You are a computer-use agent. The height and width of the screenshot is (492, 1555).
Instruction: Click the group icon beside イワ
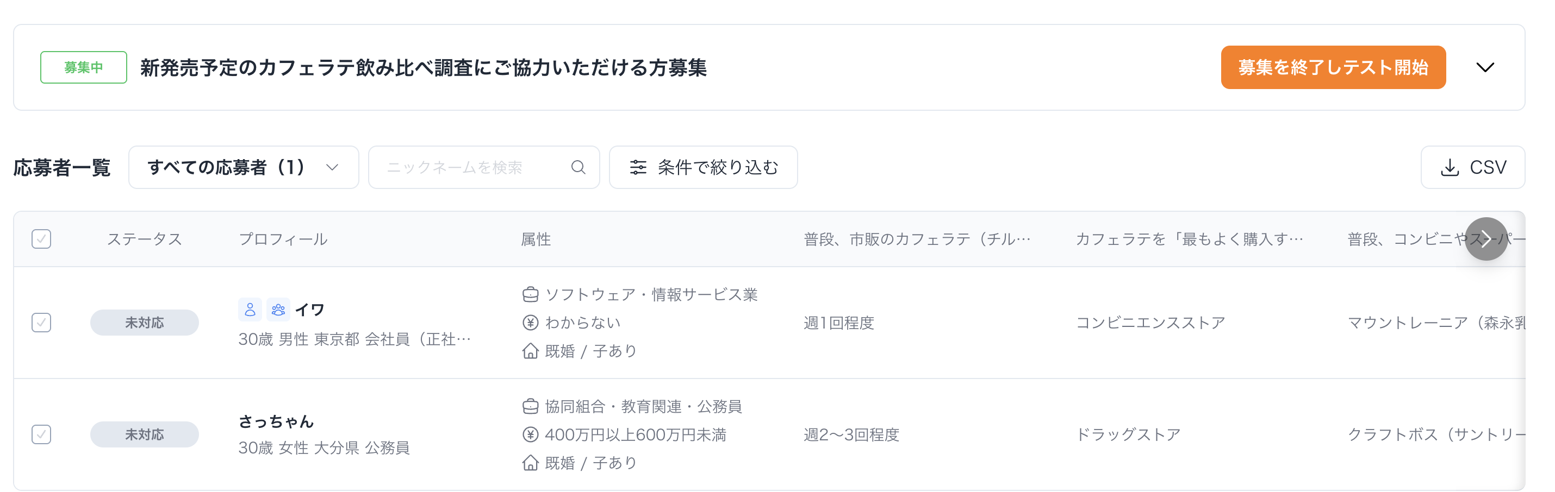[x=278, y=310]
